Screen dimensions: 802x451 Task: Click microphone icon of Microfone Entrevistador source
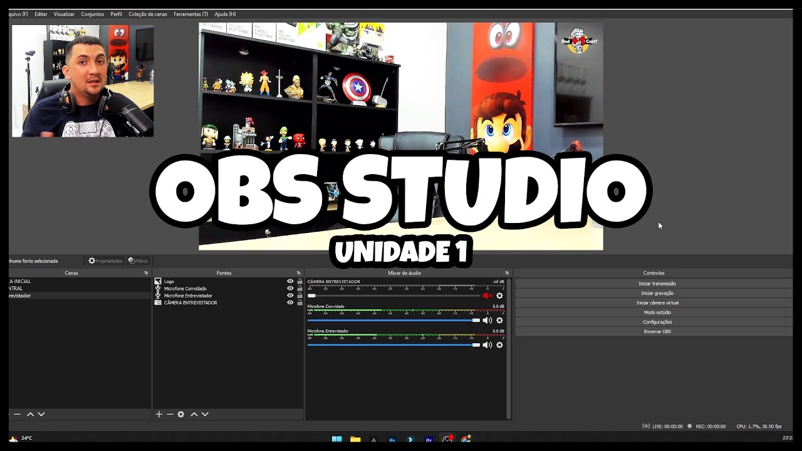coord(158,295)
